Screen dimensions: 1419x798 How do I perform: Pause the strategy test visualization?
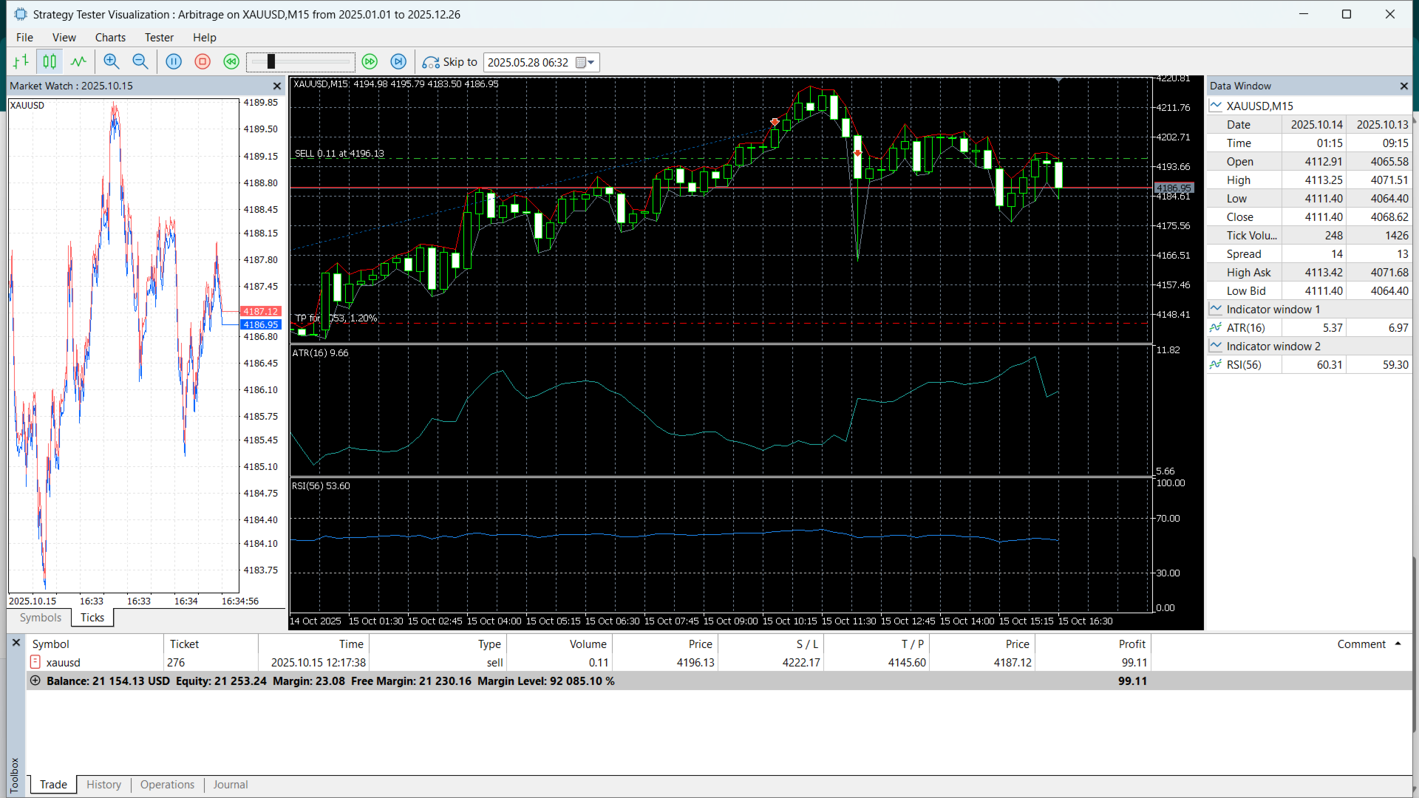(174, 62)
